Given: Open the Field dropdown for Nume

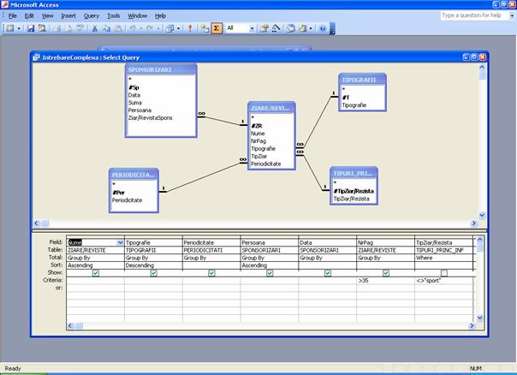Looking at the screenshot, I should pyautogui.click(x=118, y=242).
